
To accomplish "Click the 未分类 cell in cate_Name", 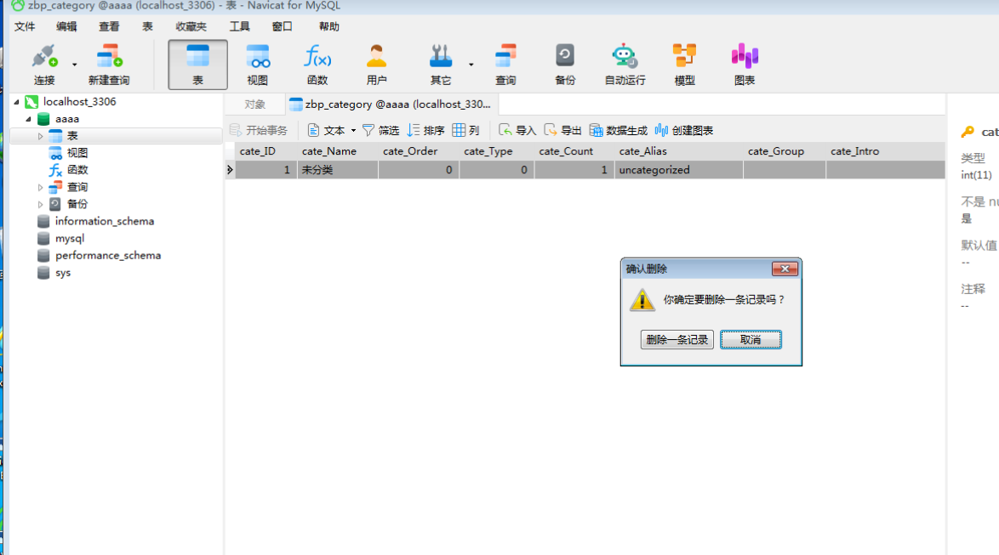I will click(338, 170).
